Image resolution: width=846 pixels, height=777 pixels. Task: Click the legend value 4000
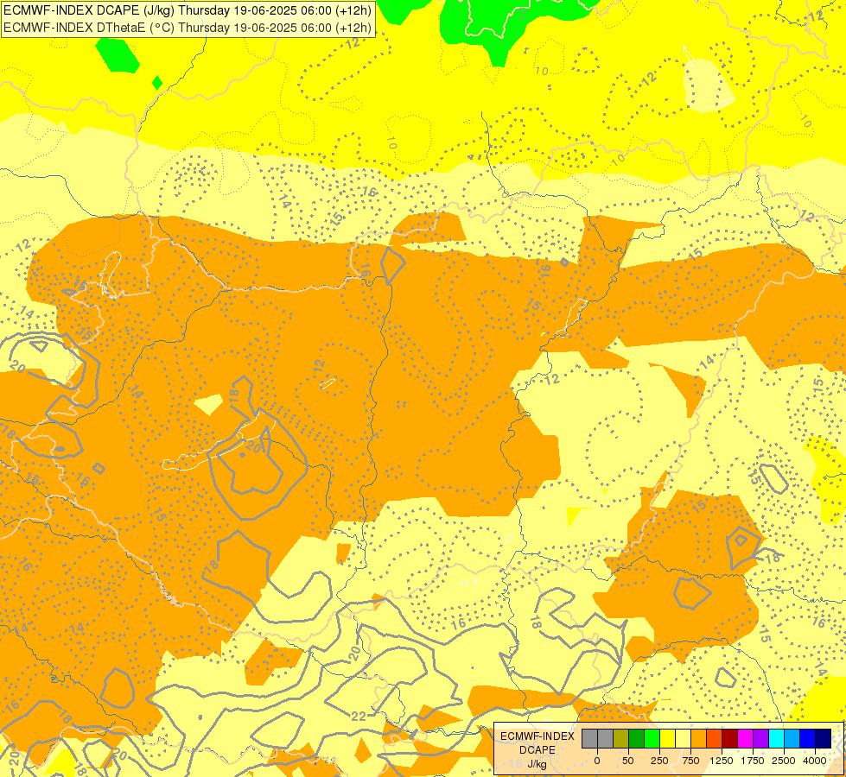815,761
